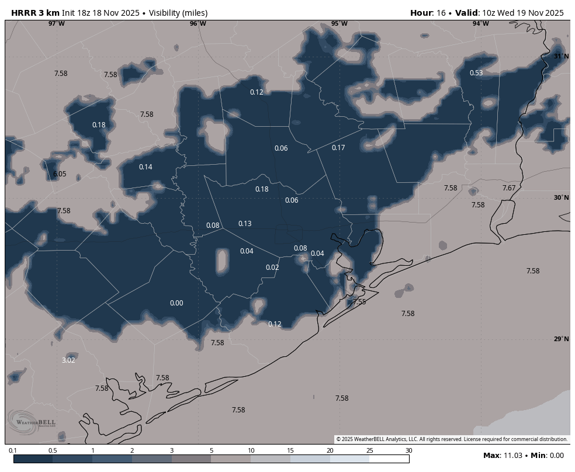Click the Visibility (miles) label in header

point(178,13)
